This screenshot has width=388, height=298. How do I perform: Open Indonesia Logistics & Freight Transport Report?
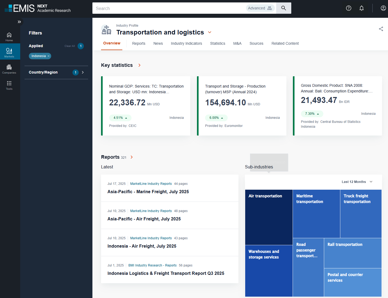point(166,273)
